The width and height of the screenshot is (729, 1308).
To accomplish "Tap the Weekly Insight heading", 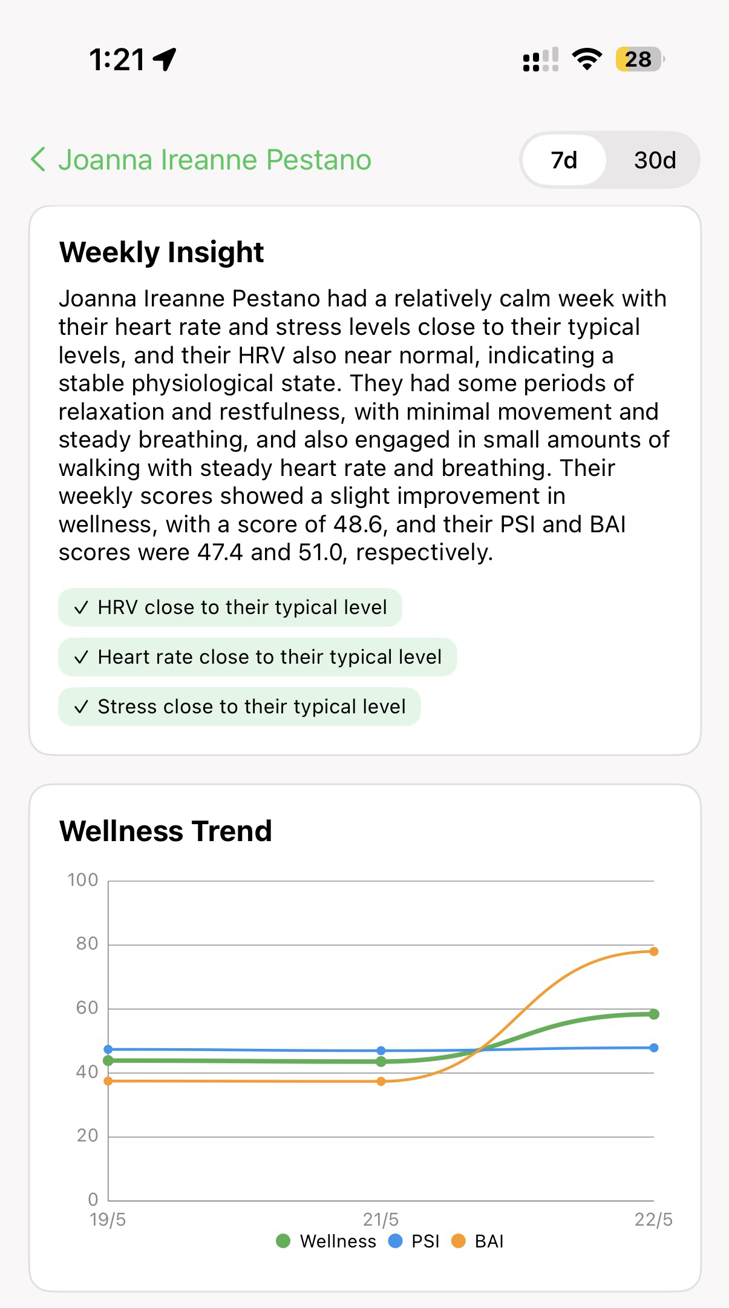I will pos(162,252).
